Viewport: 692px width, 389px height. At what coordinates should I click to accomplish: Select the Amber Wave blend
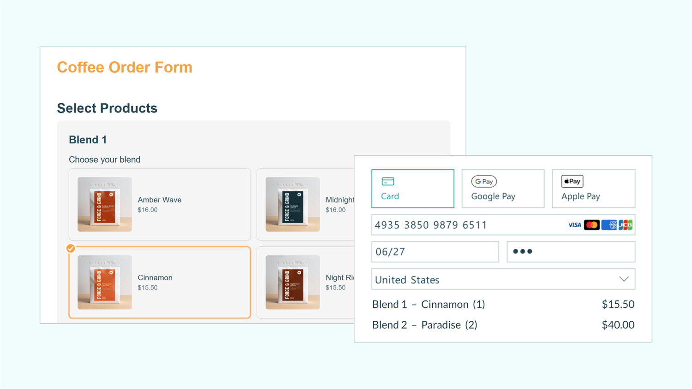point(160,204)
